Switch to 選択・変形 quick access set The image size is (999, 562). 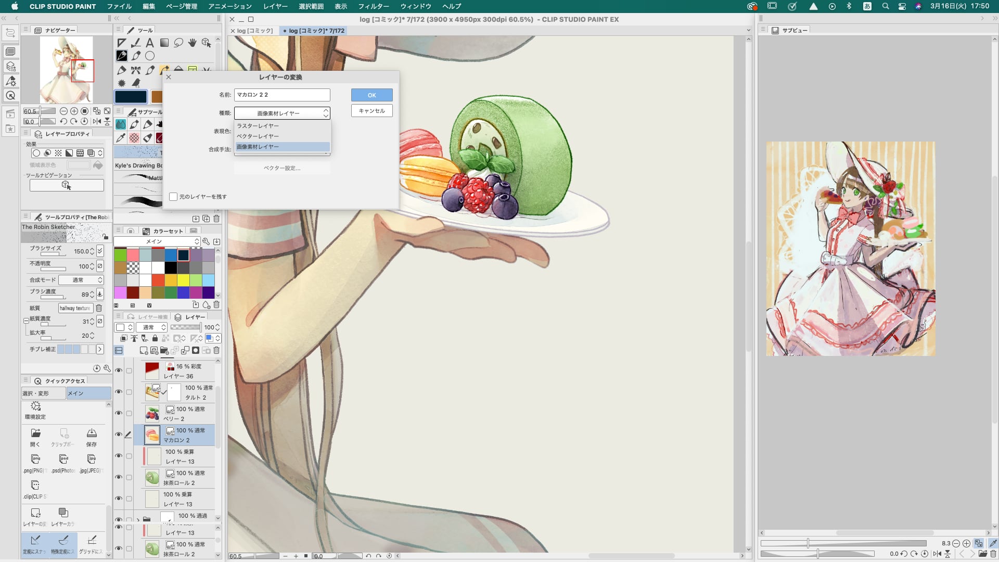[43, 393]
